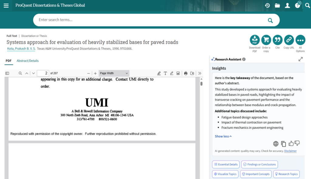
Task: Select the PDF highlight tool
Action: tap(159, 73)
